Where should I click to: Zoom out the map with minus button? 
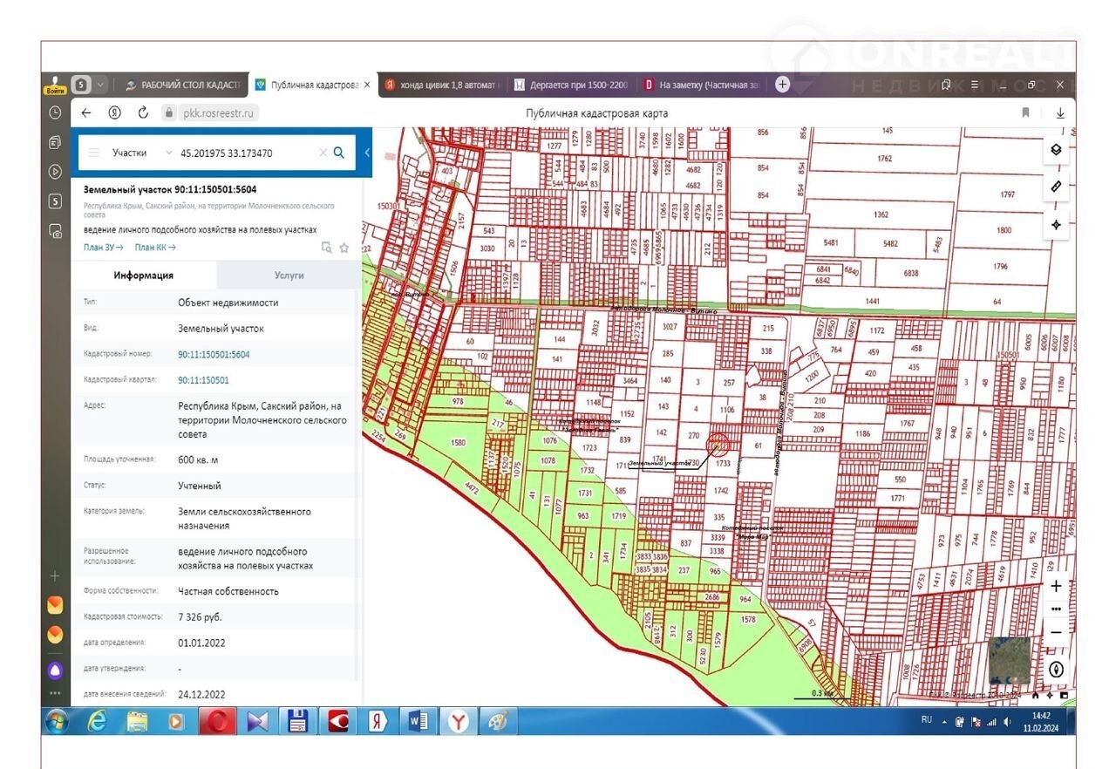(x=1056, y=632)
